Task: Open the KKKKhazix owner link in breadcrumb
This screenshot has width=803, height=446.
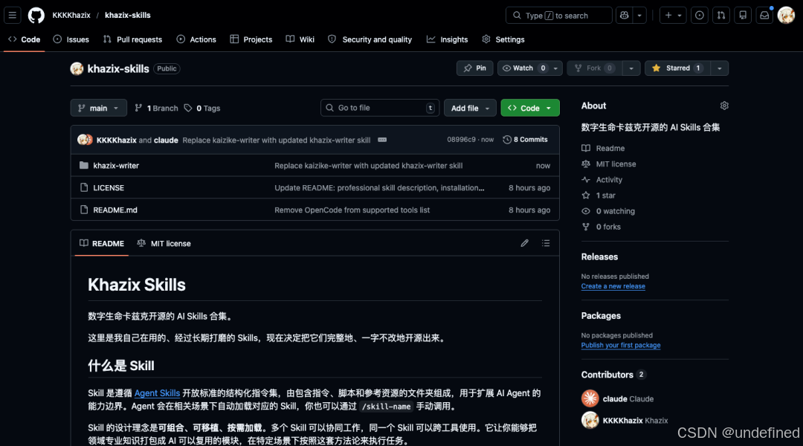Action: (71, 16)
